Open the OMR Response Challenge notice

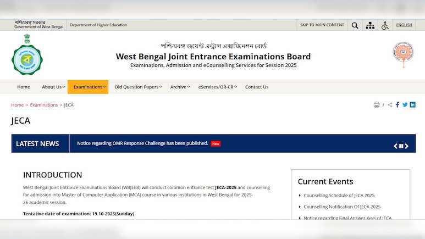(142, 143)
